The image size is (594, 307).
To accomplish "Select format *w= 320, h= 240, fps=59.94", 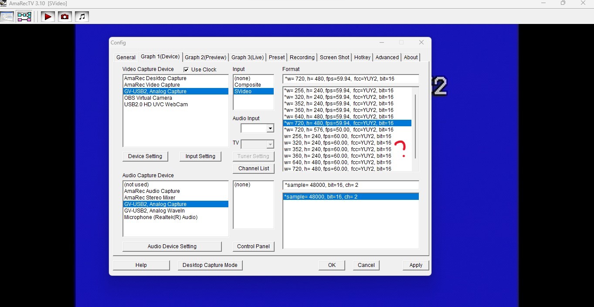I will 347,97.
